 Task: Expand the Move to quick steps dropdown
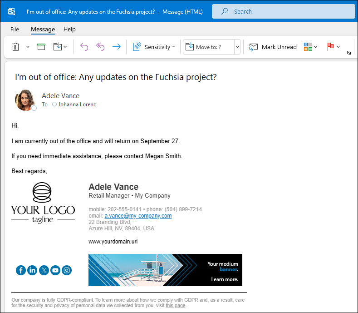coord(237,47)
